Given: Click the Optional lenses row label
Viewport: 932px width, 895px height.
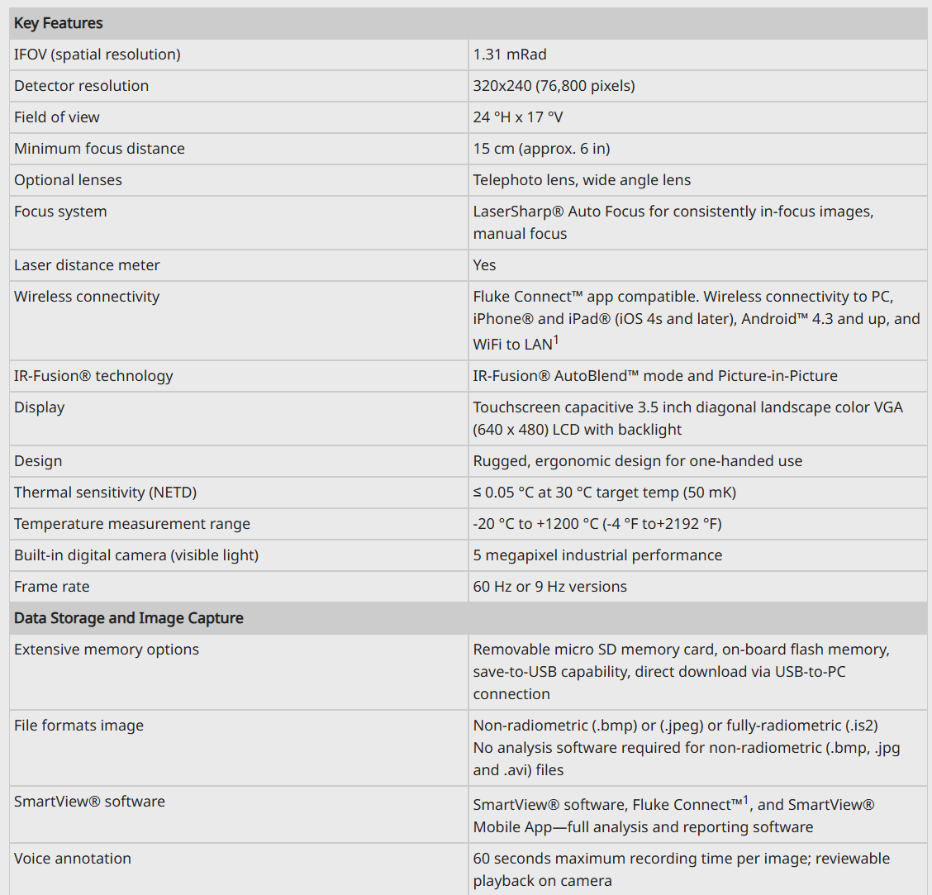Looking at the screenshot, I should [68, 180].
